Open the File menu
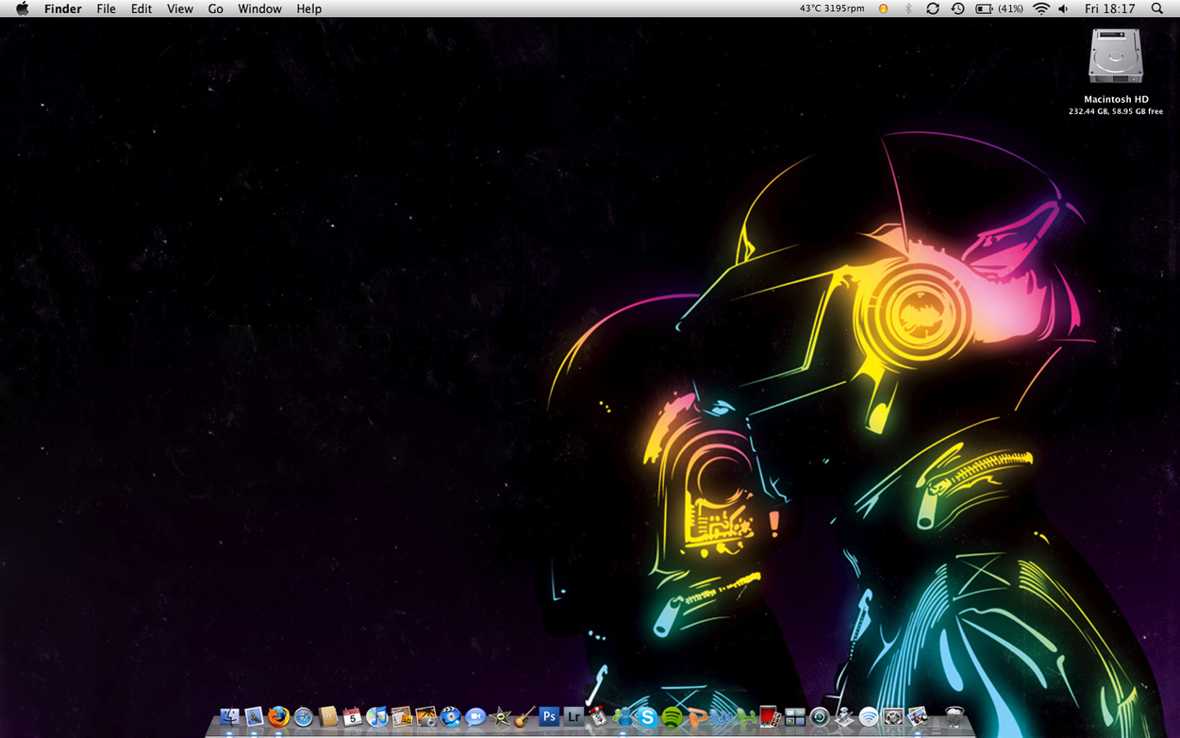1180x738 pixels. [106, 8]
